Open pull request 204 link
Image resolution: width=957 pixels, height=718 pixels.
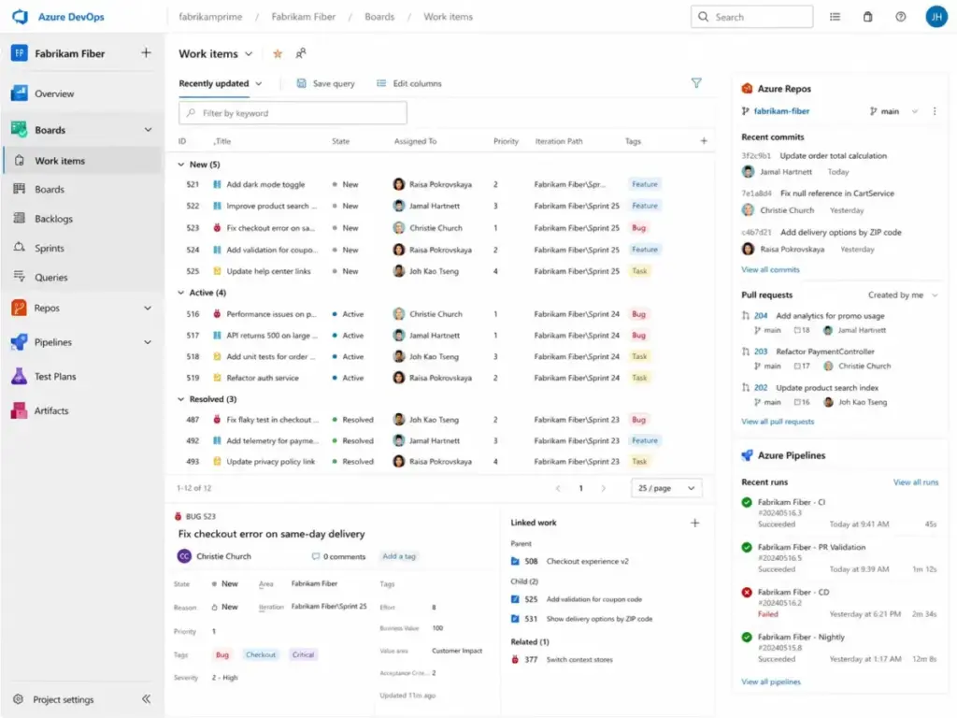761,316
